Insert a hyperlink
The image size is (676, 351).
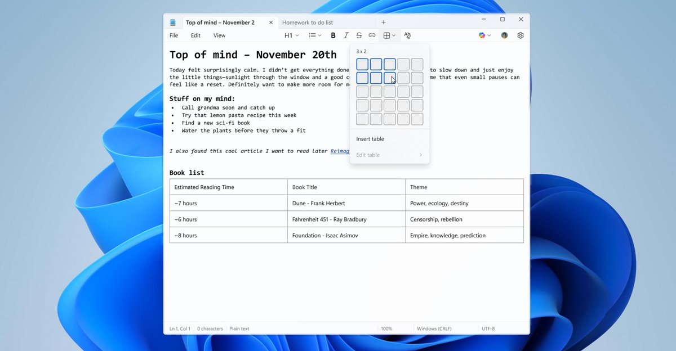(x=372, y=35)
